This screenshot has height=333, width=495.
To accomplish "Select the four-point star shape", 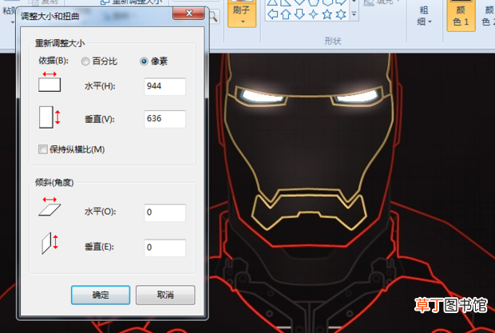I will 313,14.
